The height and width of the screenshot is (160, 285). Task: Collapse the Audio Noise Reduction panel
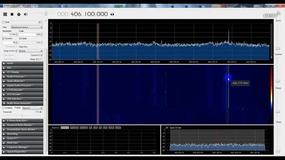tap(23, 103)
